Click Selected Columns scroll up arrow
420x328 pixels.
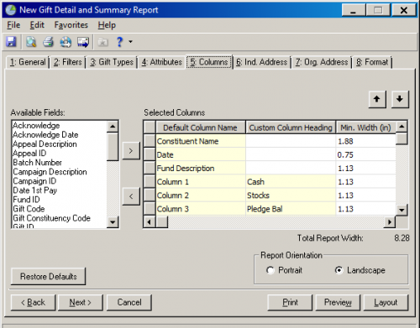coord(402,127)
